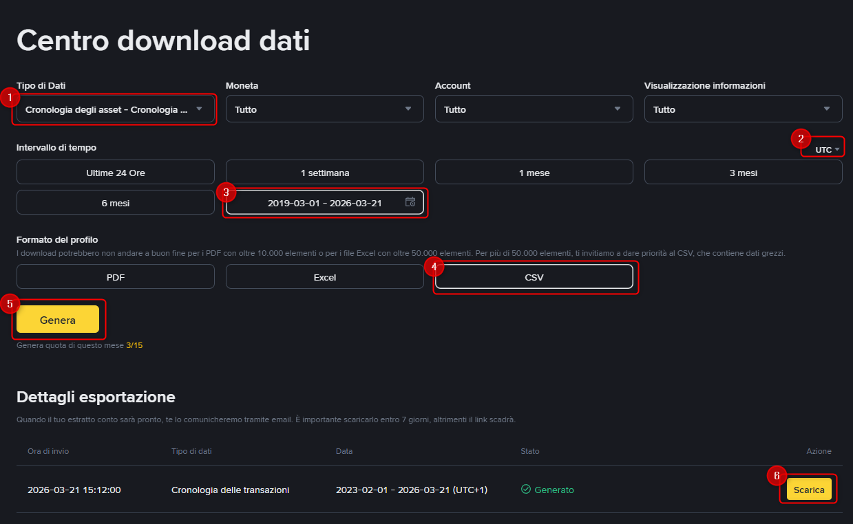
Task: Expand the Cronologia degli asset data type selector
Action: point(114,109)
